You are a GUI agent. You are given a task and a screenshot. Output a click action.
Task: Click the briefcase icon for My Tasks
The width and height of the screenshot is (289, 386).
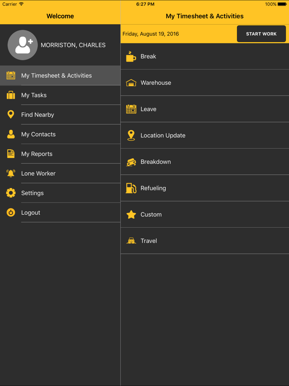pos(11,95)
